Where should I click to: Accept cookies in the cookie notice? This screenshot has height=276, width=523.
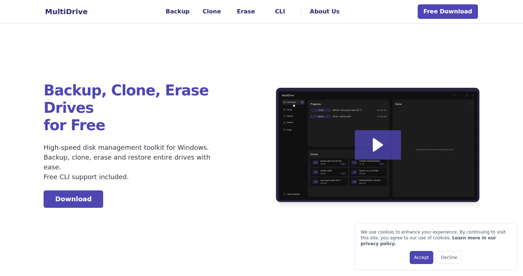pos(421,258)
